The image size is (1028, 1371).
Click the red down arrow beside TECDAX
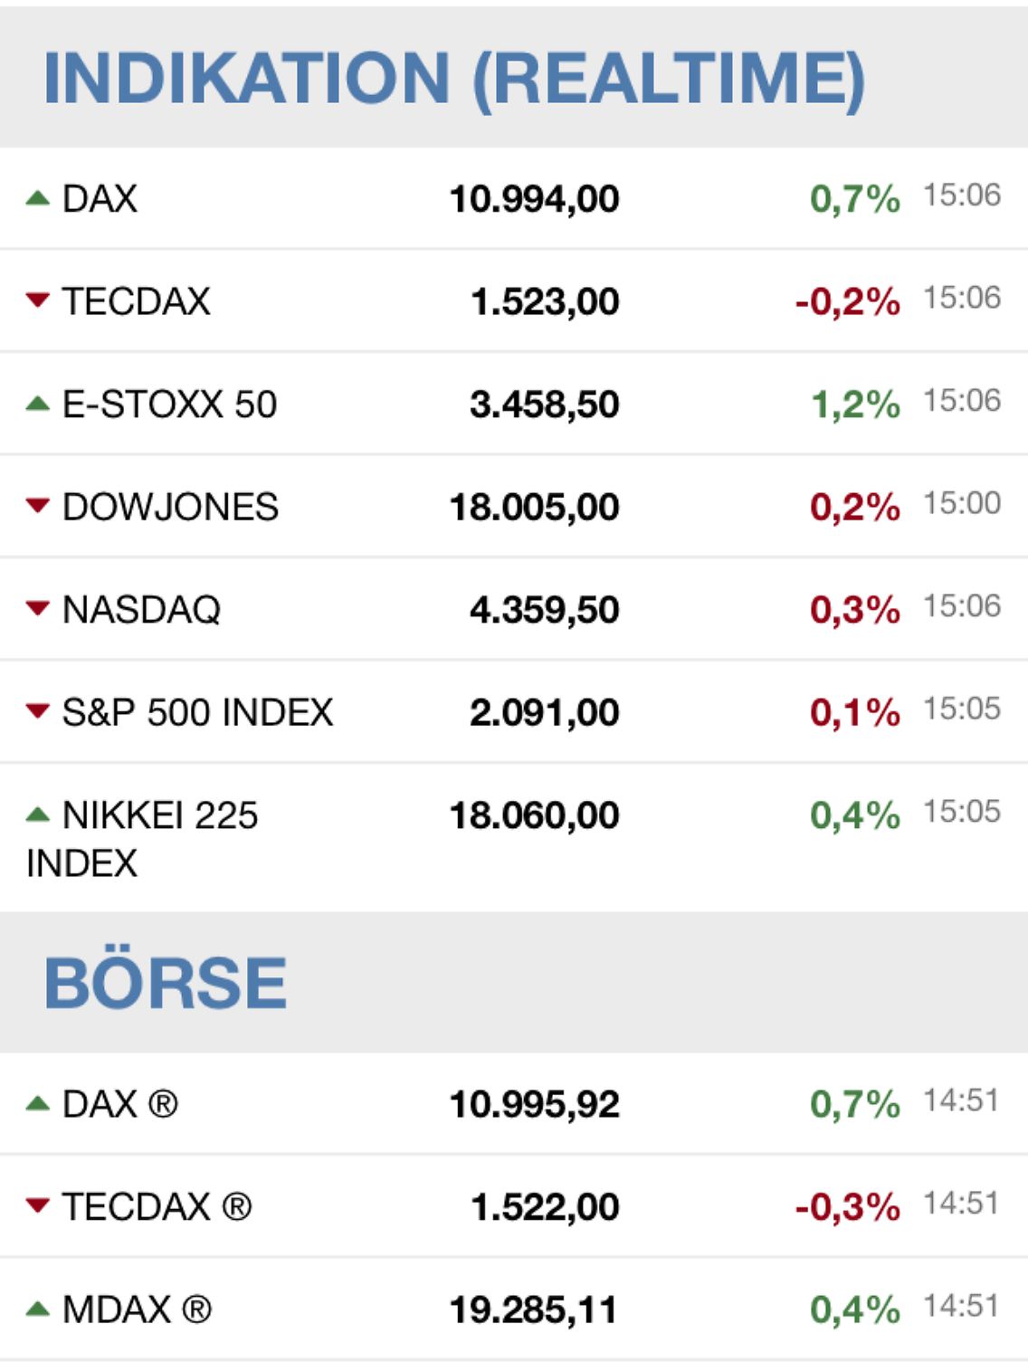[37, 300]
